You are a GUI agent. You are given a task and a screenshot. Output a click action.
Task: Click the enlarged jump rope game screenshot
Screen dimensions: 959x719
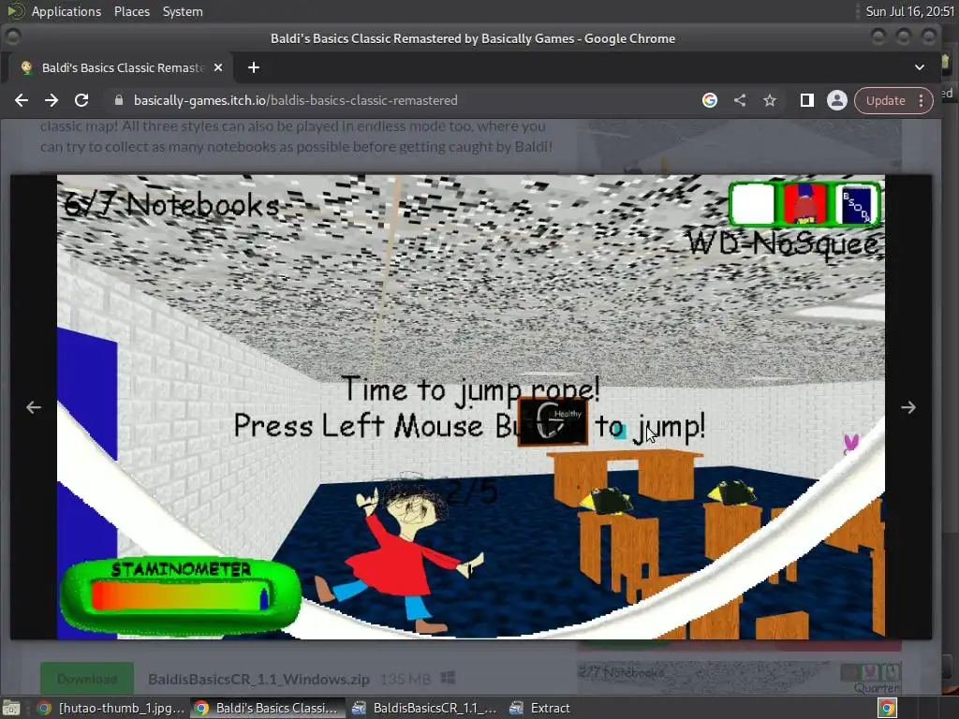pos(471,407)
